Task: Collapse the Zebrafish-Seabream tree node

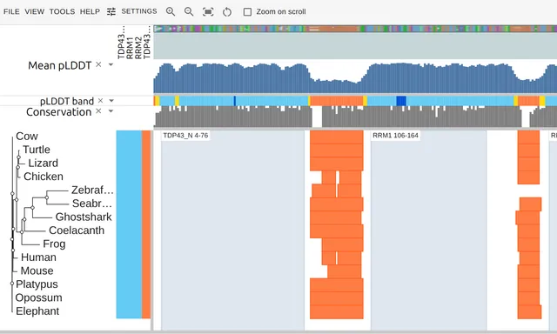Action: click(46, 197)
